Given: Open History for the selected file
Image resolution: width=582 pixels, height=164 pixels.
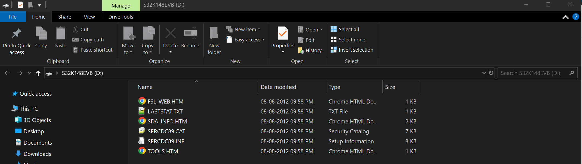Looking at the screenshot, I should click(x=310, y=50).
